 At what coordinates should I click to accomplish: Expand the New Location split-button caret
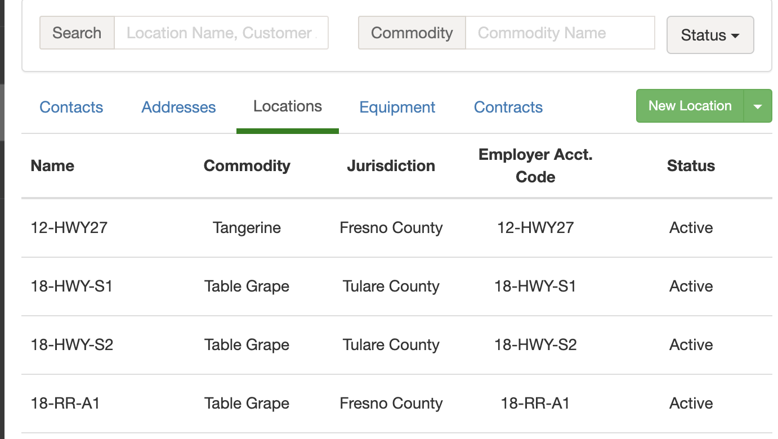(x=758, y=106)
